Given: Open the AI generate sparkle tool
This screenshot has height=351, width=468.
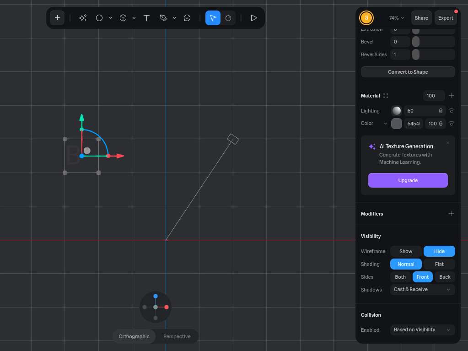Looking at the screenshot, I should click(83, 18).
